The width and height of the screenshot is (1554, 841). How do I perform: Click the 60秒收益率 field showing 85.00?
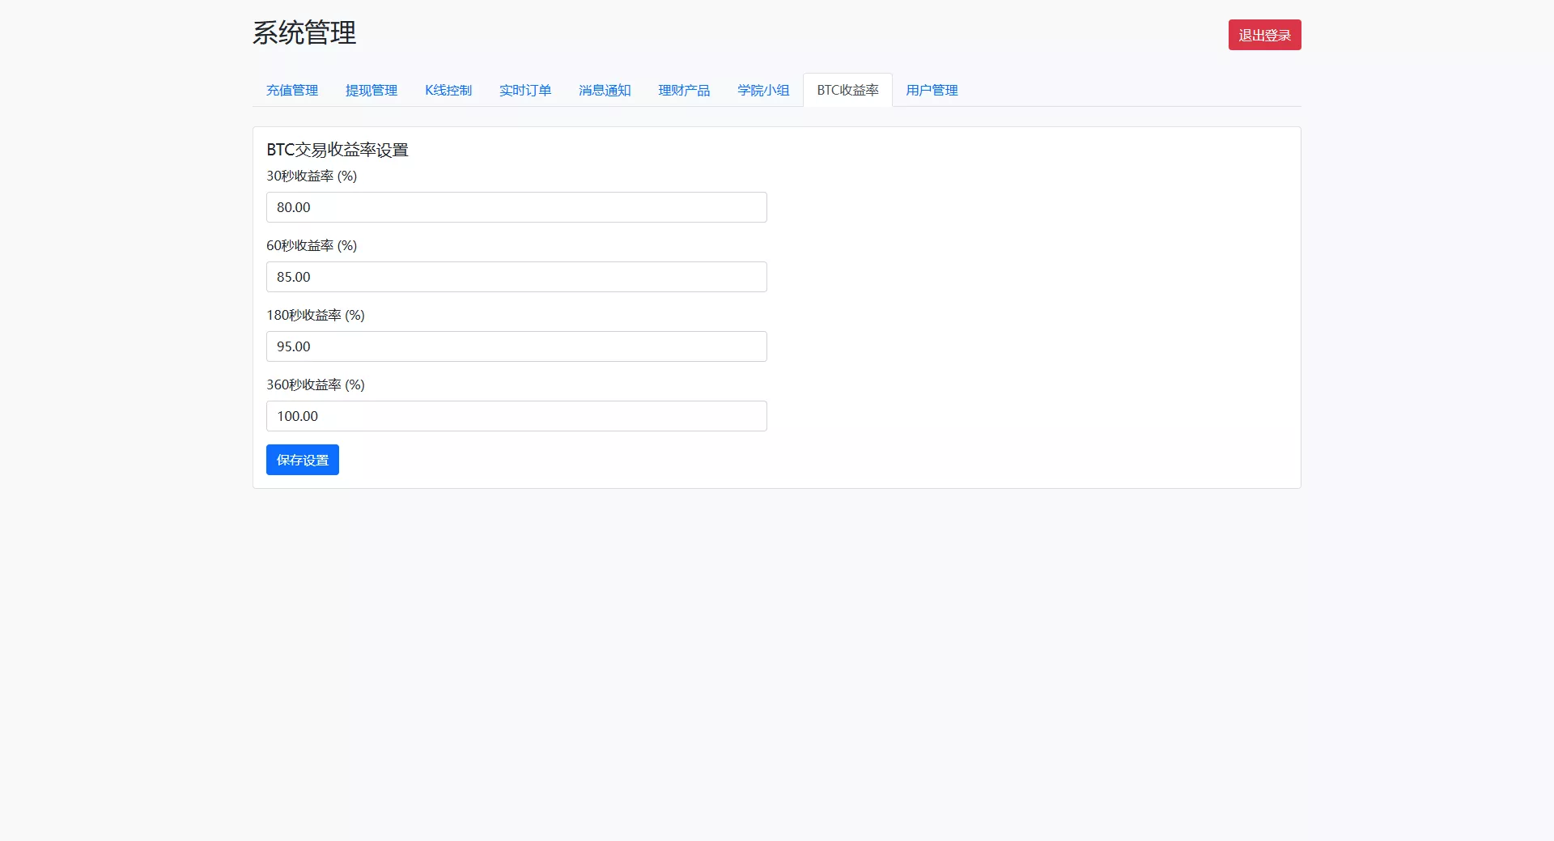point(516,277)
